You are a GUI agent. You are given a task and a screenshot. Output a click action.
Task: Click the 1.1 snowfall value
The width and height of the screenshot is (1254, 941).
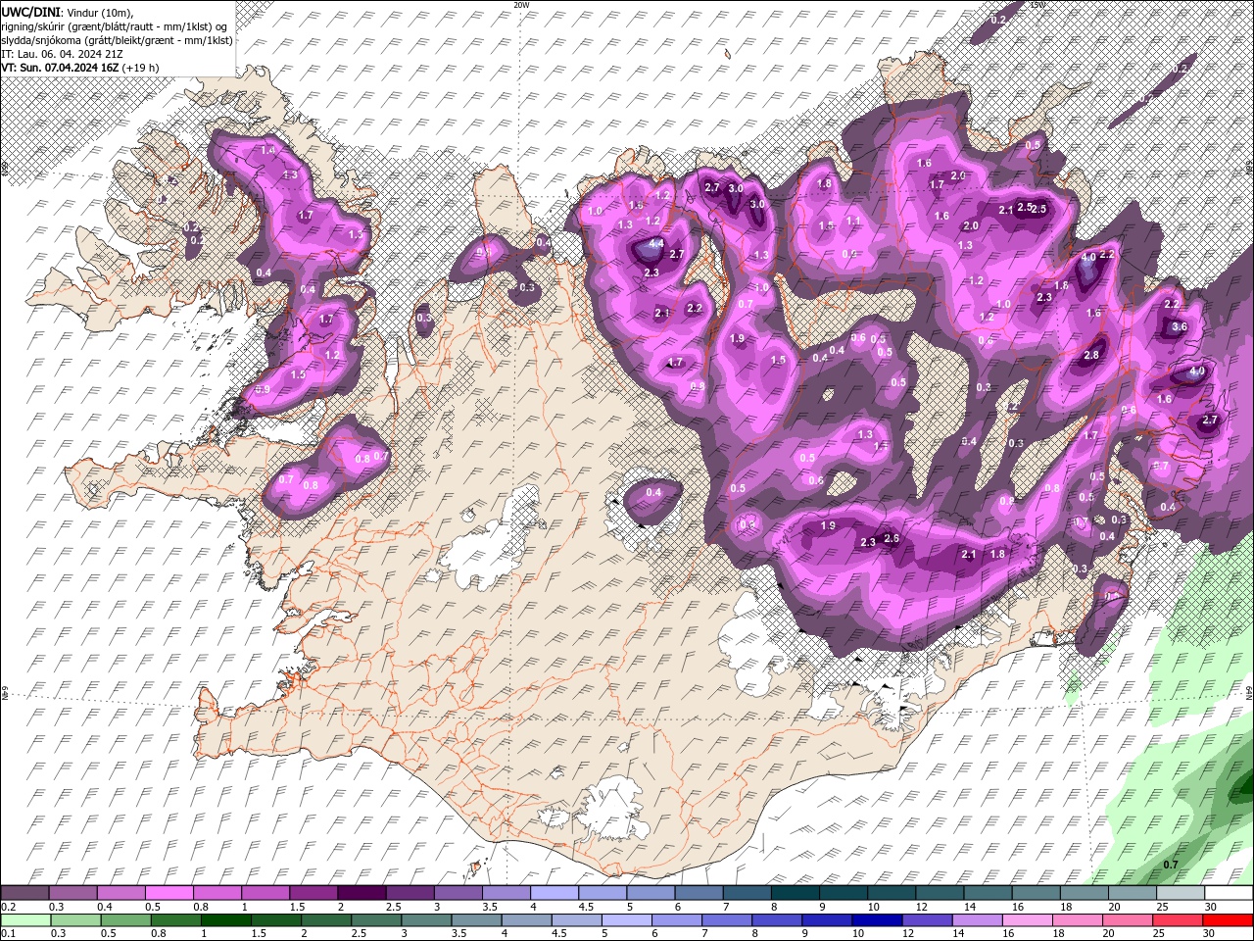pos(853,221)
